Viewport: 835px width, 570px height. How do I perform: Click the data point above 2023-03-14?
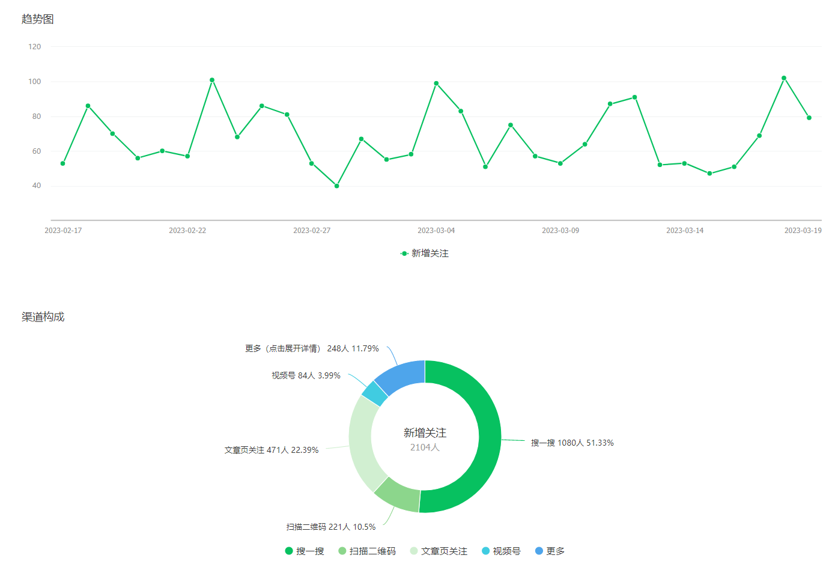(x=684, y=163)
